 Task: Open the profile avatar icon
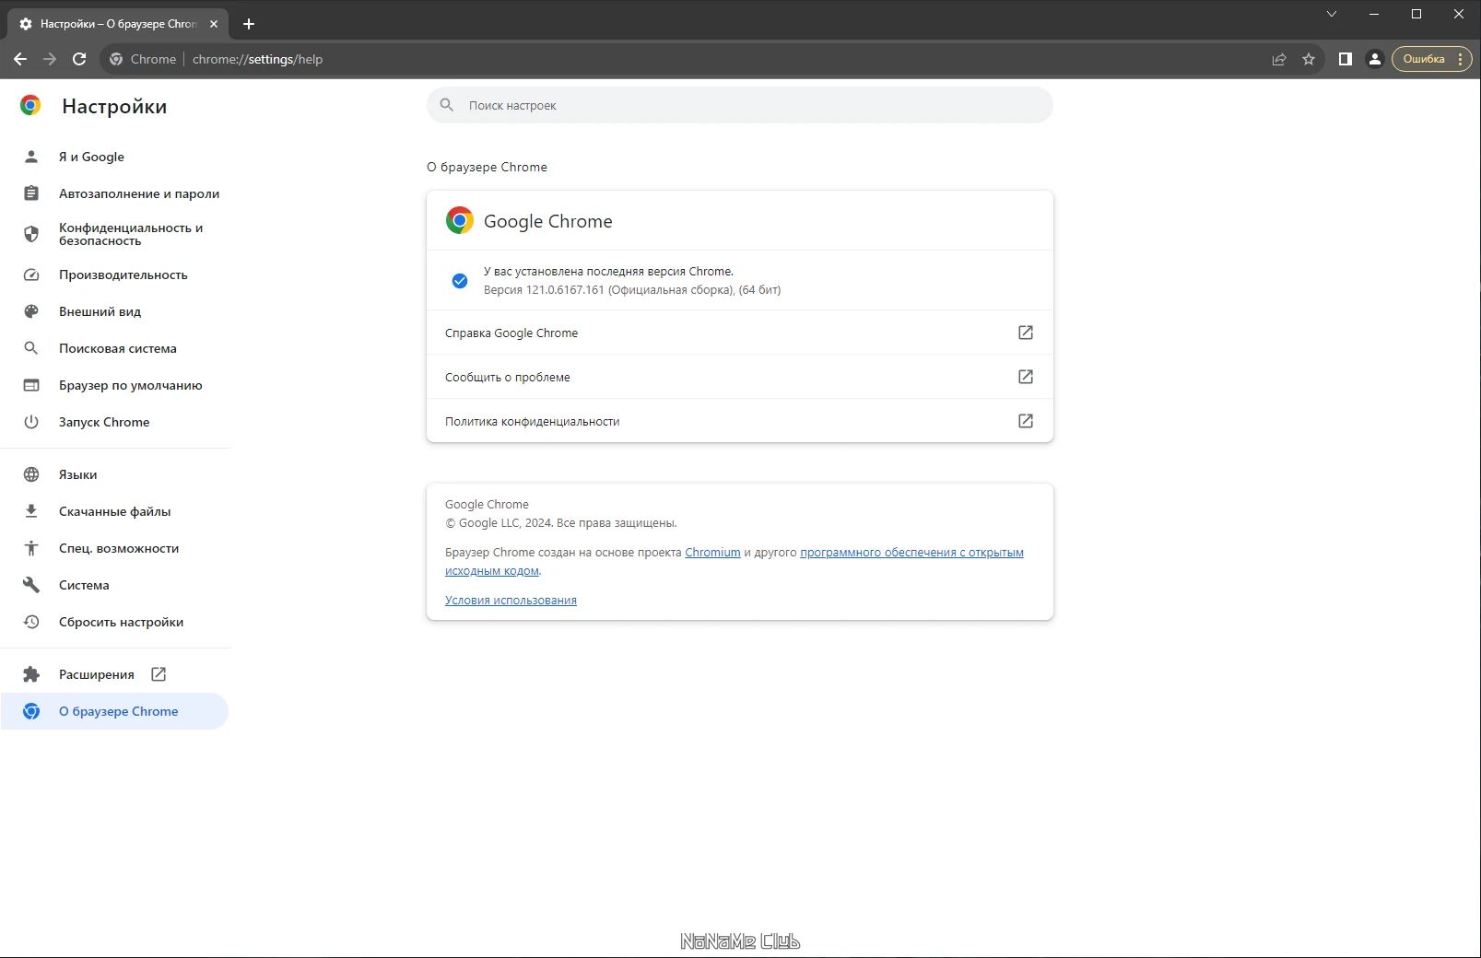1374,59
